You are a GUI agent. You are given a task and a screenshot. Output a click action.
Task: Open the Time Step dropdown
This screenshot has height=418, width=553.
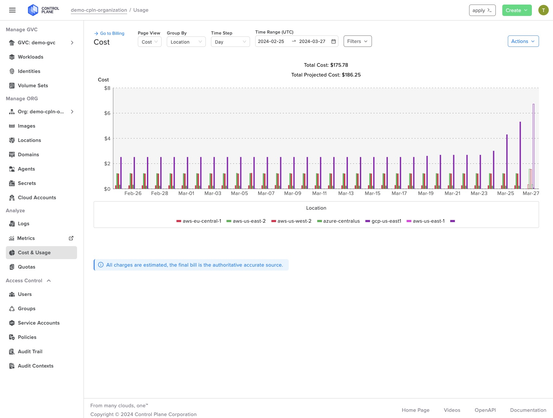[x=230, y=41]
